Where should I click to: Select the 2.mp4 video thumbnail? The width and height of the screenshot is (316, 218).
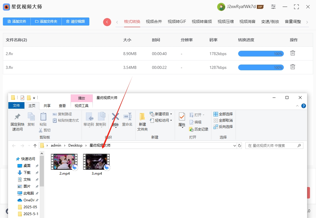tap(64, 162)
